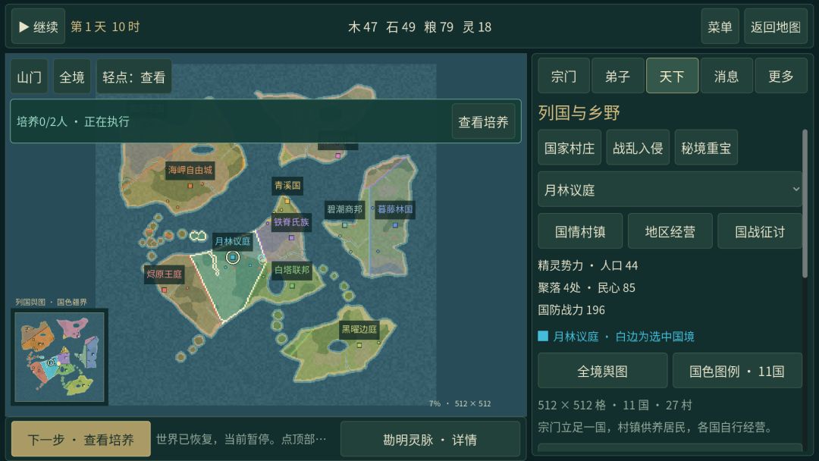The width and height of the screenshot is (819, 461).
Task: Switch to the 天下 tab
Action: tap(672, 77)
